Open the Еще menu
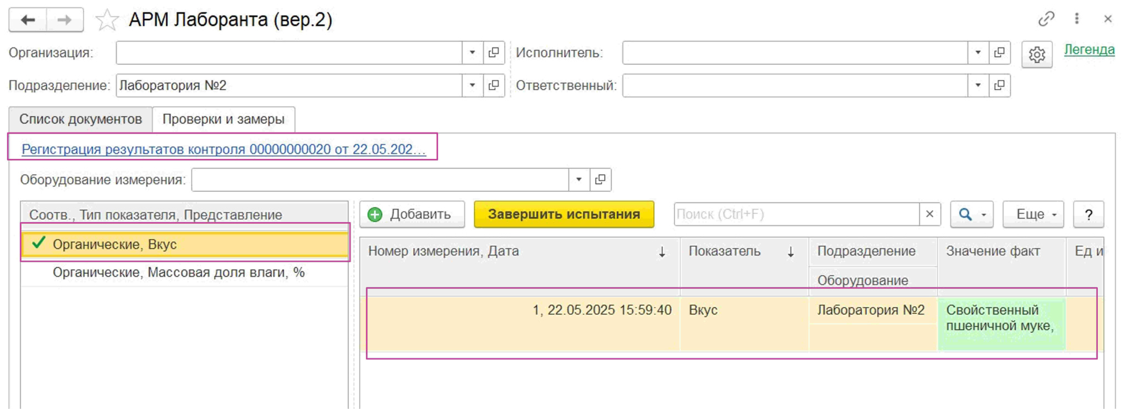Image resolution: width=1127 pixels, height=409 pixels. tap(1033, 214)
